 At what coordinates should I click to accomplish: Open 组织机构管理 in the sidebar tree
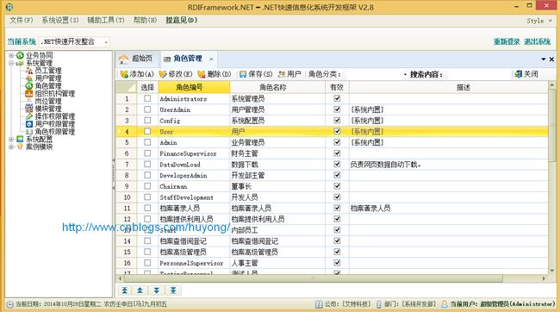click(54, 94)
